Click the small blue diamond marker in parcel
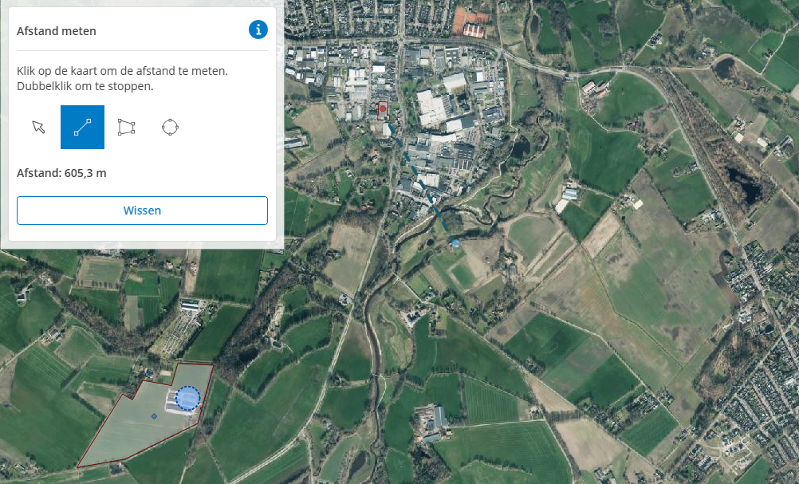This screenshot has width=799, height=484. pyautogui.click(x=155, y=416)
